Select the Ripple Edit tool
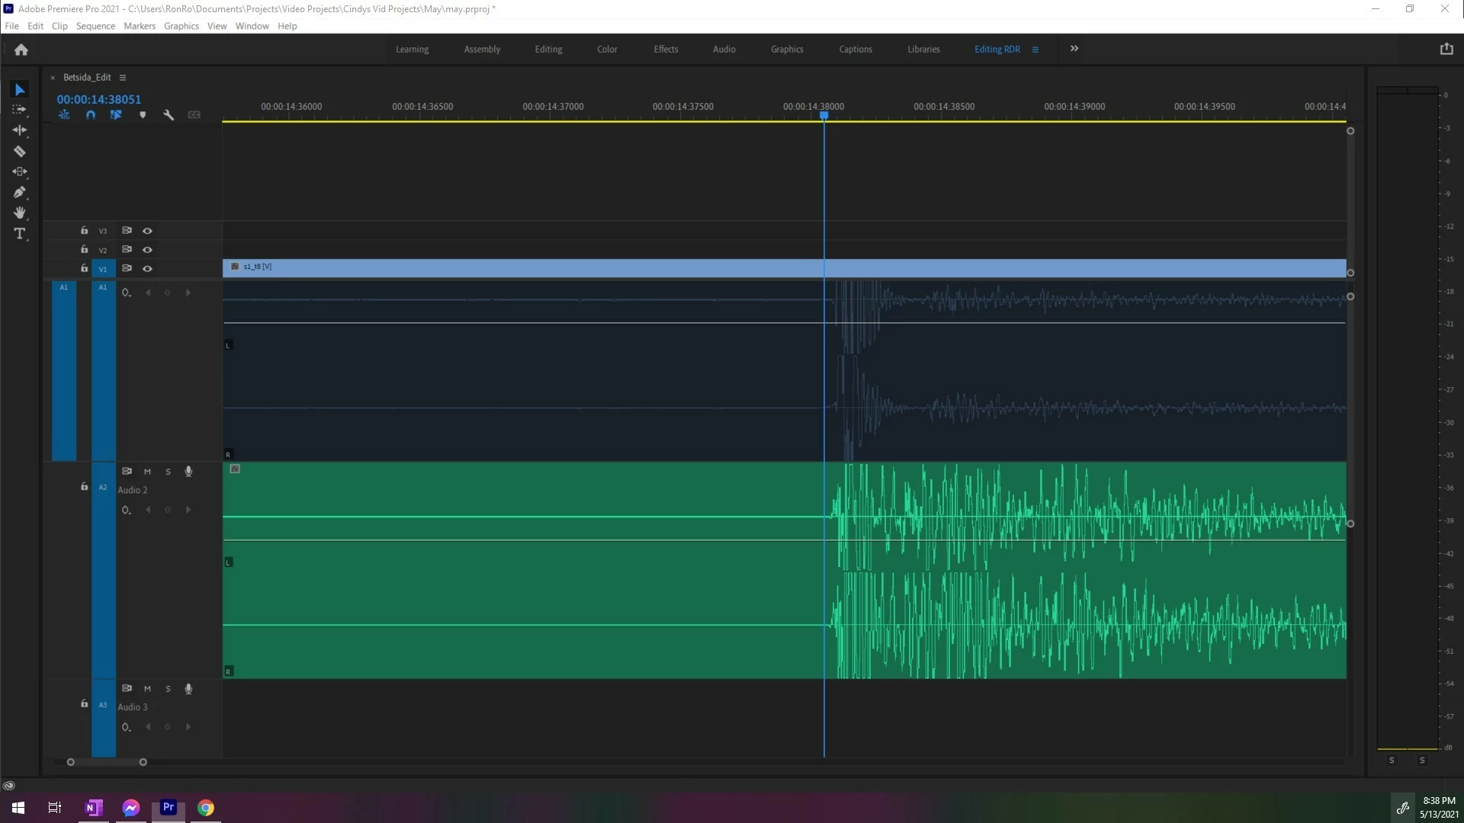The width and height of the screenshot is (1464, 823). click(20, 130)
